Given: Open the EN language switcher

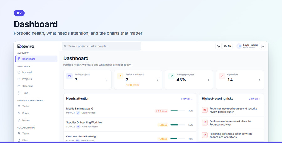Looking at the screenshot, I should tap(227, 46).
